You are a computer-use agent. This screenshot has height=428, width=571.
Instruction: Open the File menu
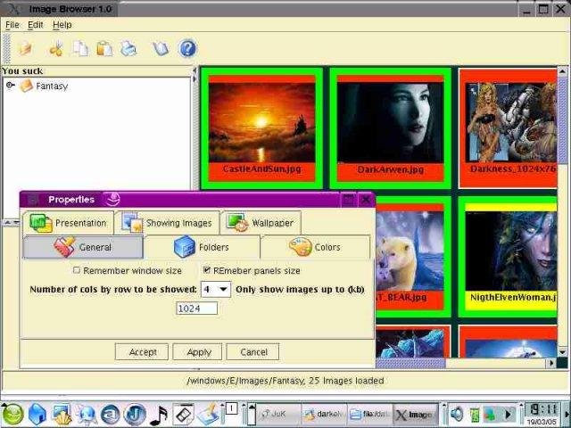(x=12, y=25)
